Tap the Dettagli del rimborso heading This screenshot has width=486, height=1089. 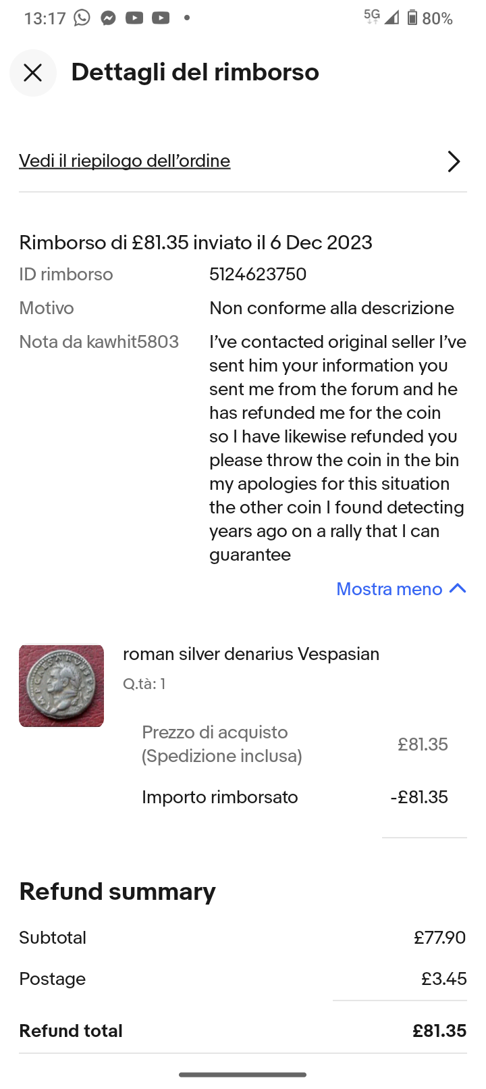pos(195,72)
